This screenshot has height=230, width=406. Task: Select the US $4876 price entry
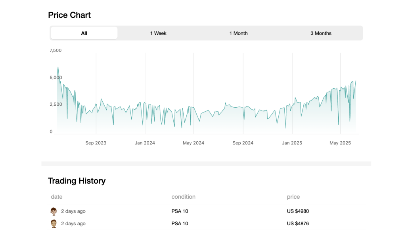pos(298,224)
